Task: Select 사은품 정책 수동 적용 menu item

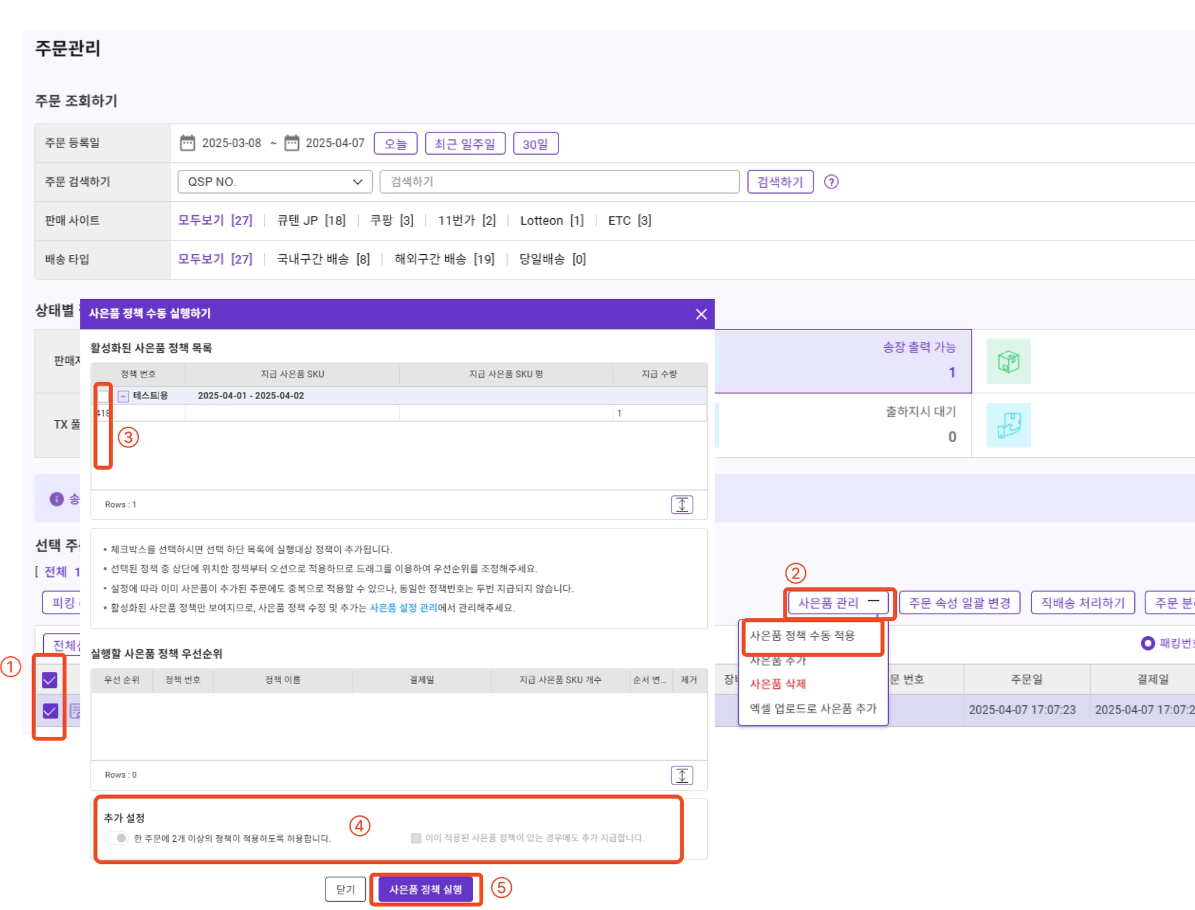Action: point(802,636)
